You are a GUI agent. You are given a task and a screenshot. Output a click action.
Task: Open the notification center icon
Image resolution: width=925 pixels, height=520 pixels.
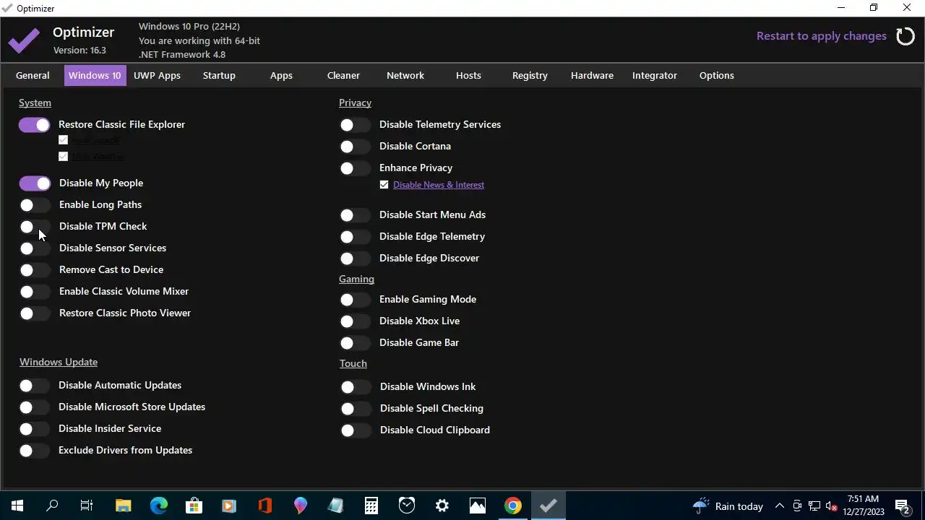click(903, 506)
